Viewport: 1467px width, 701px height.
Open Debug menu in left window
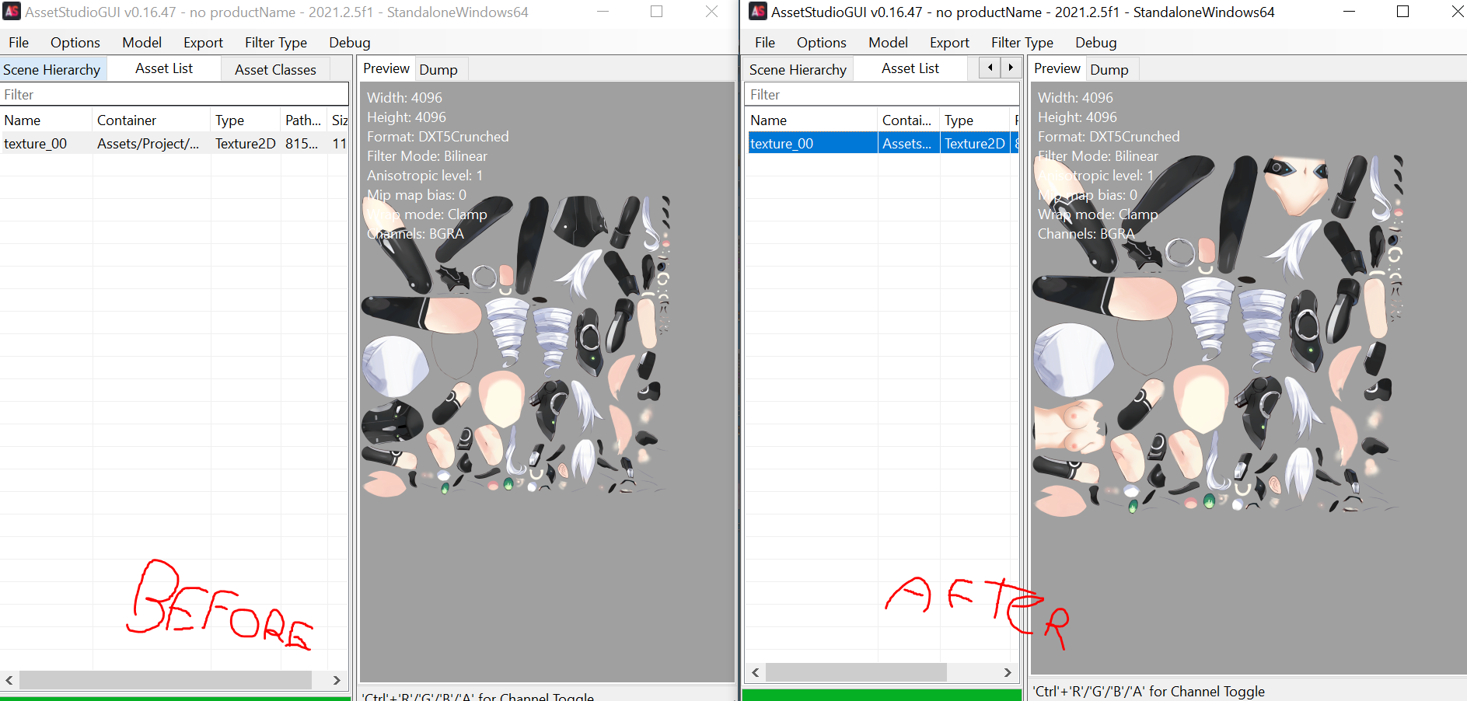tap(350, 42)
